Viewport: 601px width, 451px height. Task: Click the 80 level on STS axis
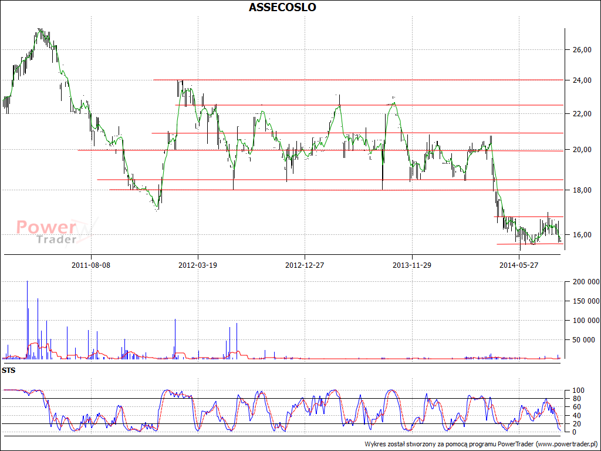pyautogui.click(x=576, y=399)
